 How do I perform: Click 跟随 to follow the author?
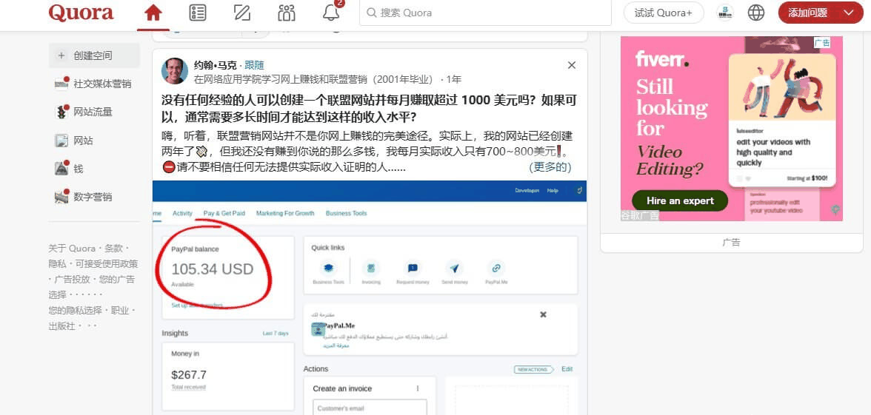click(x=255, y=65)
